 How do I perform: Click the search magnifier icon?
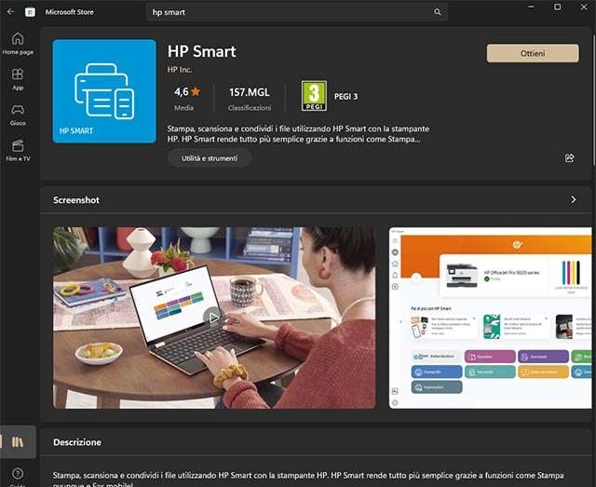pos(438,12)
